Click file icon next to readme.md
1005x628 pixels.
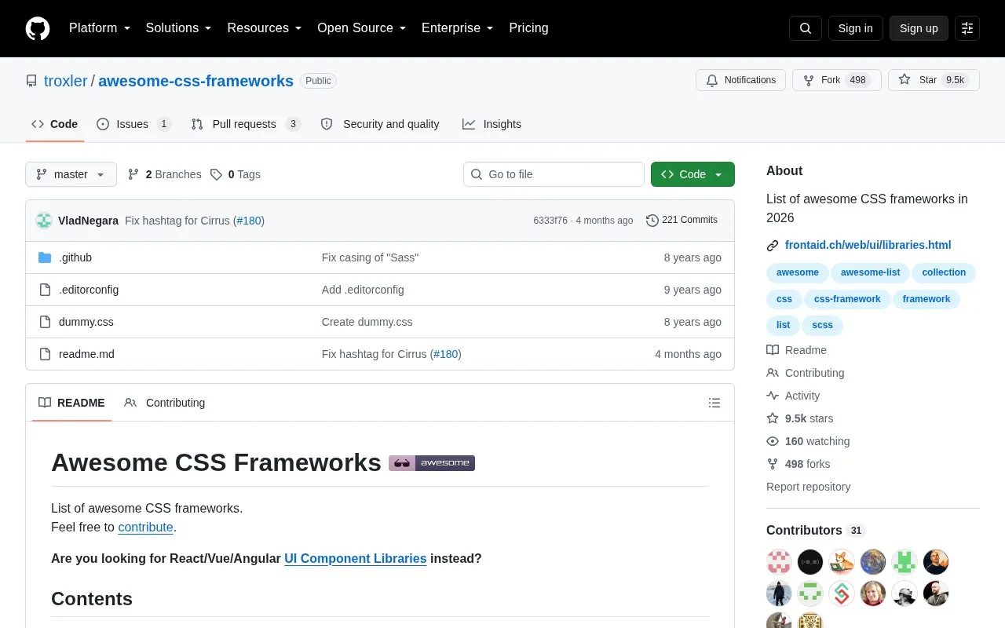45,354
